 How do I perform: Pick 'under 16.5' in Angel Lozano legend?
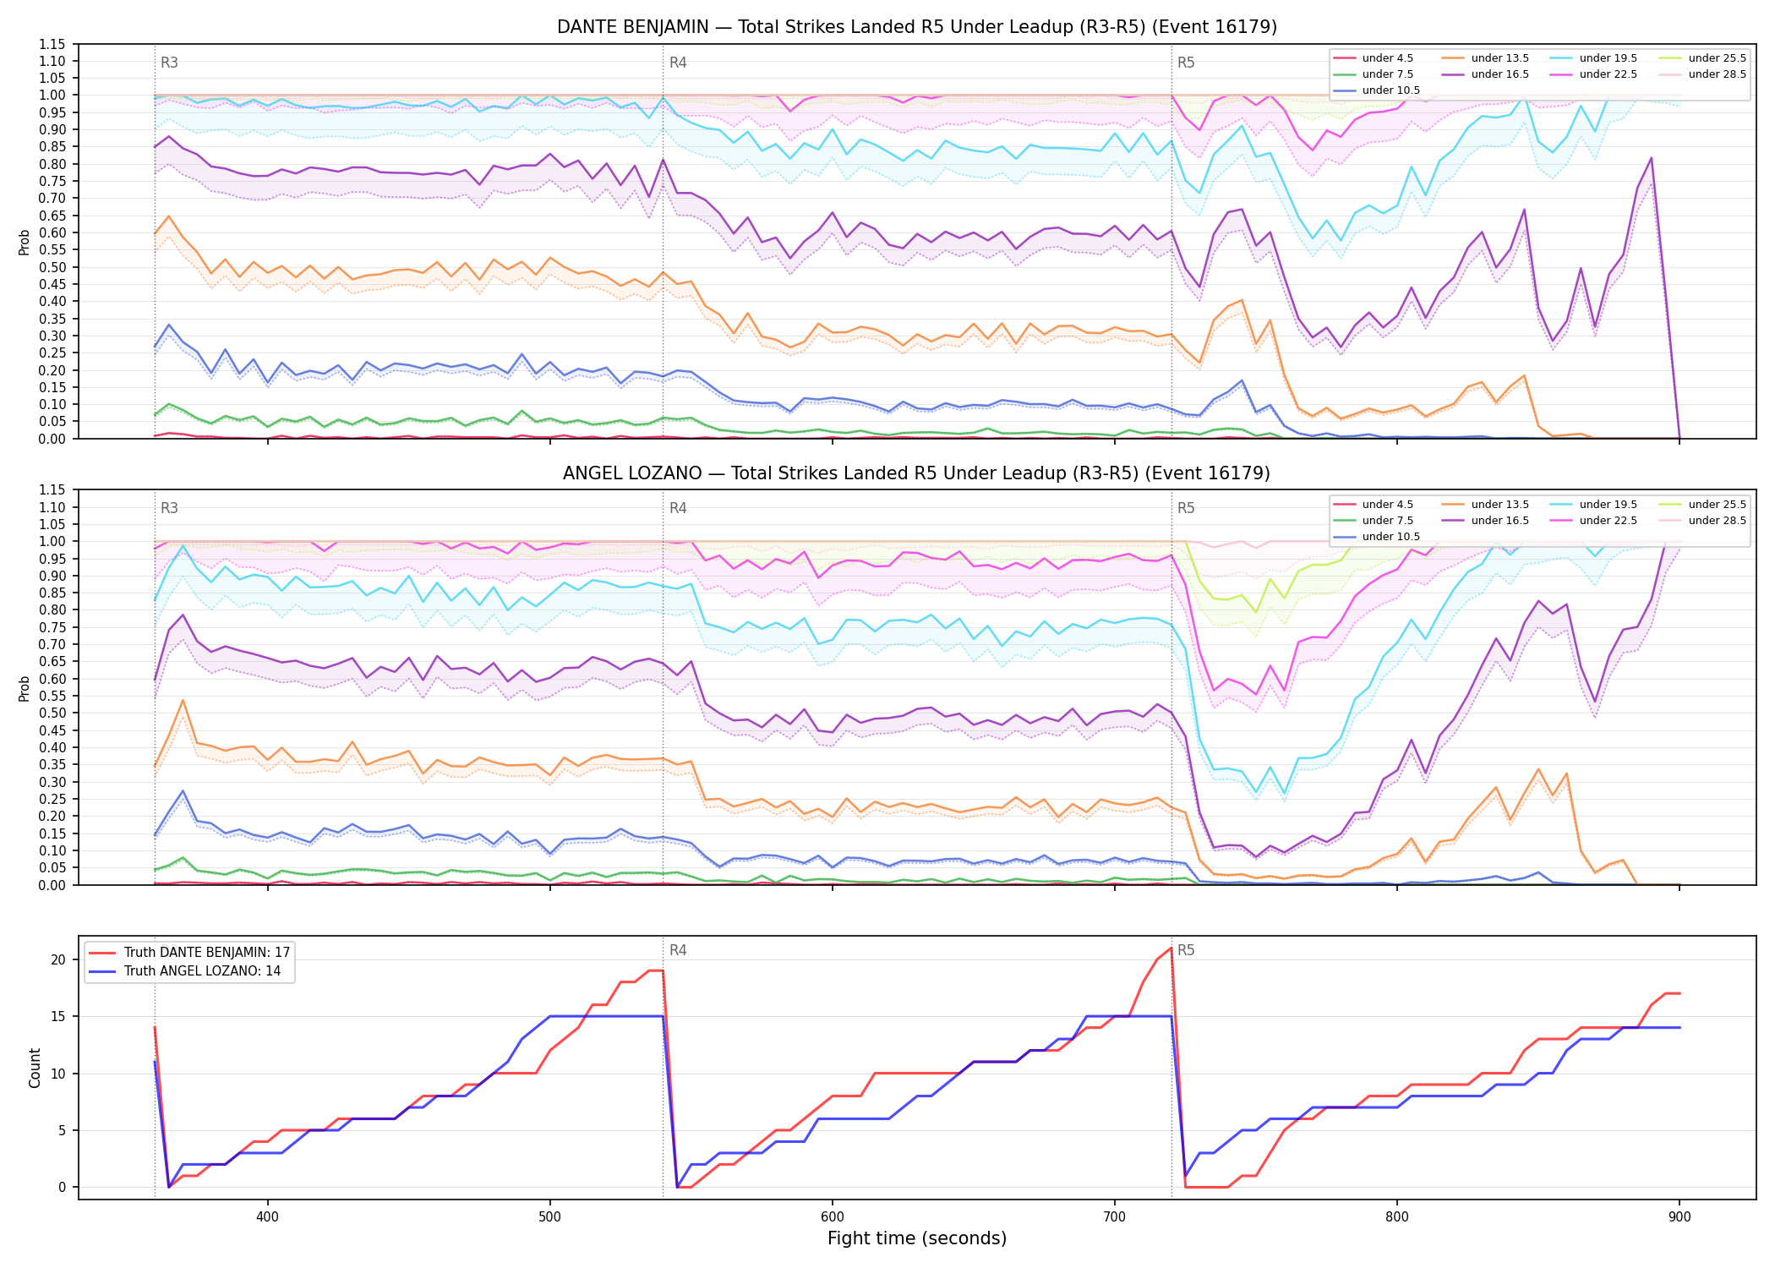(1485, 521)
